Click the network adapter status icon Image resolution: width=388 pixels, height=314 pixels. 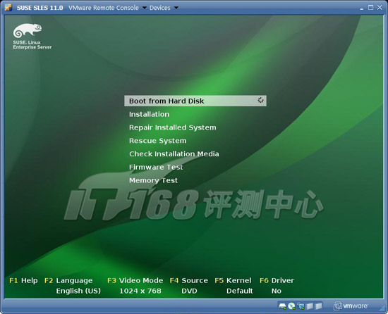click(301, 306)
